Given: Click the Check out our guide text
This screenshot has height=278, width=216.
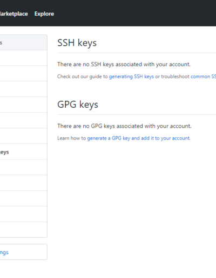Looking at the screenshot, I should click(83, 77).
